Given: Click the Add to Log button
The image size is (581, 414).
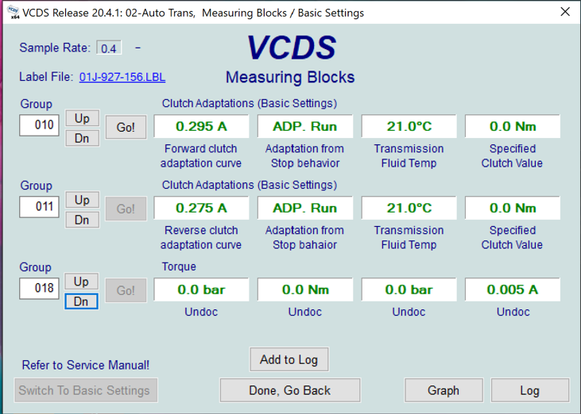Looking at the screenshot, I should point(289,359).
